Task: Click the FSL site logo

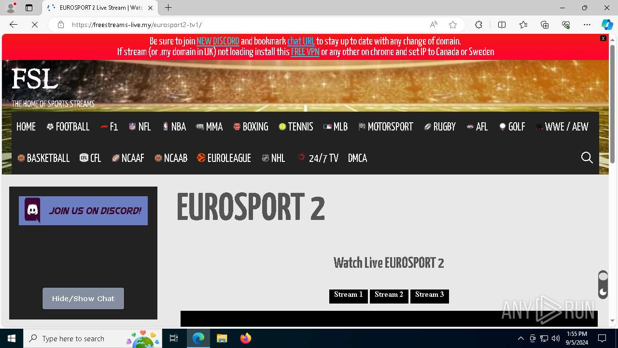Action: (35, 79)
